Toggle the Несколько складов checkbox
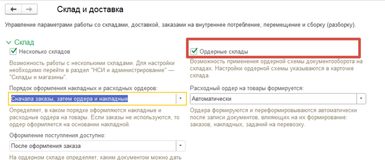 coord(13,52)
